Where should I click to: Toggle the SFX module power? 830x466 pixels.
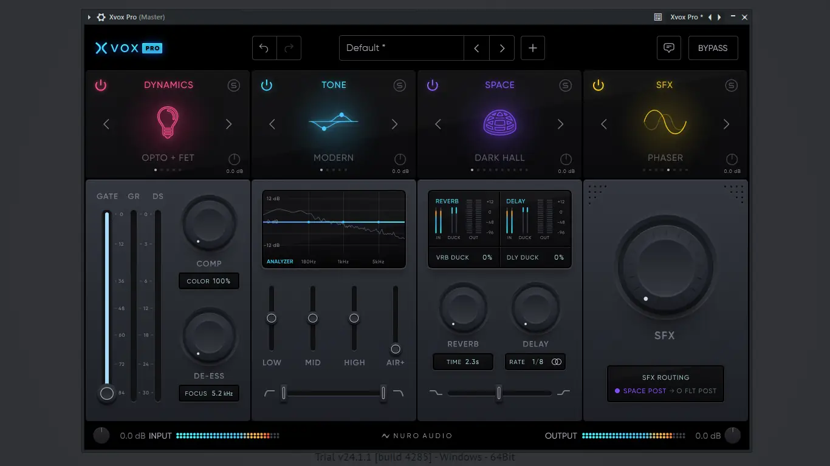click(598, 86)
